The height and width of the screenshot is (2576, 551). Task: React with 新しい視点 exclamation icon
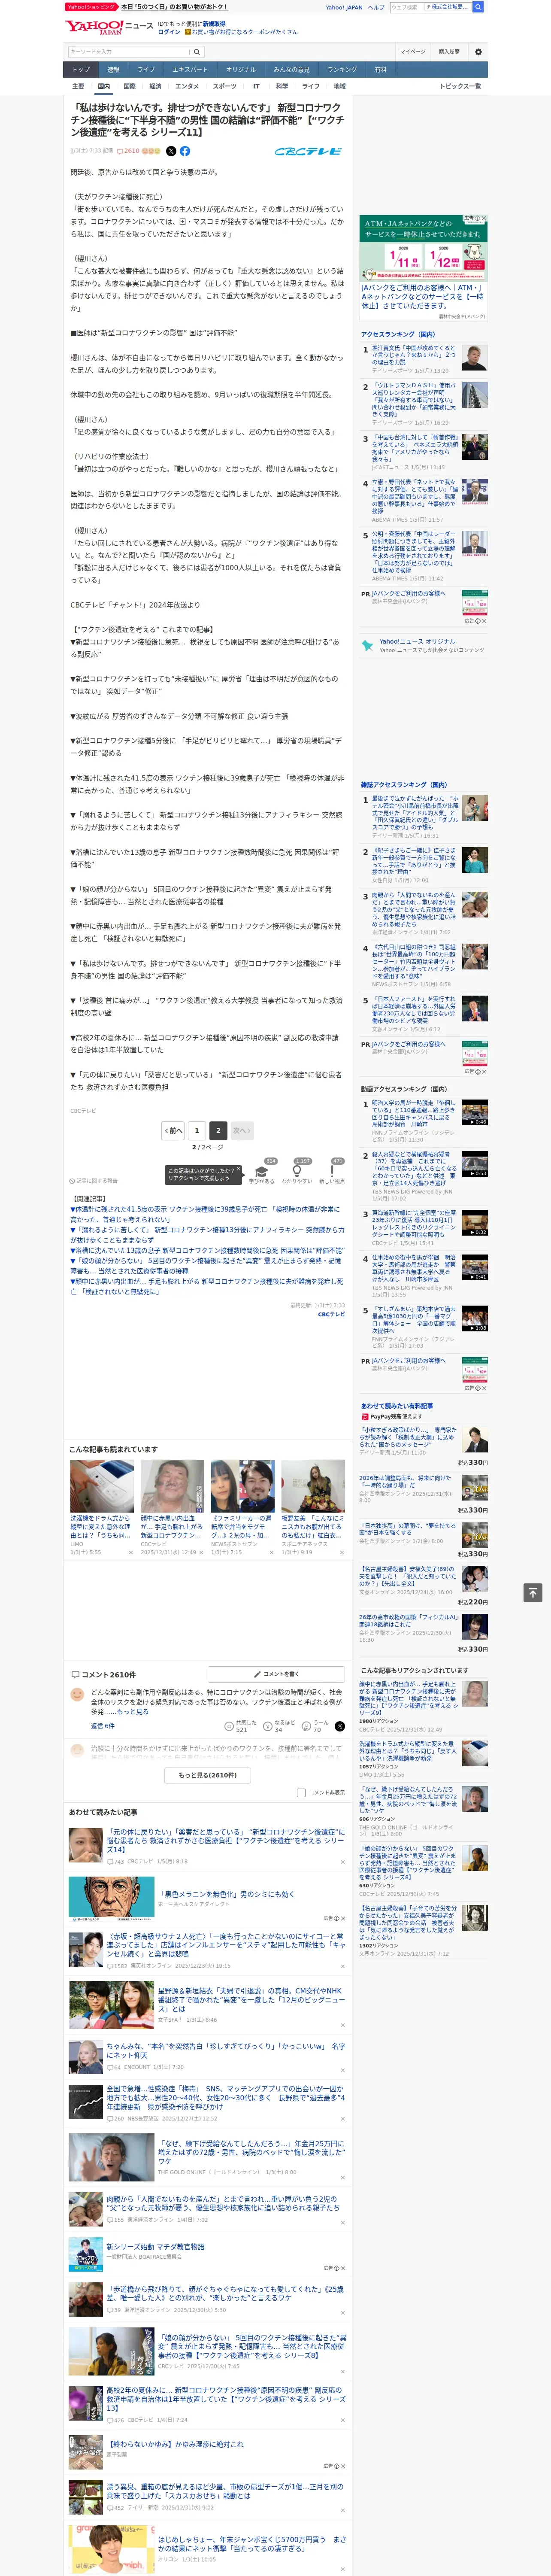(332, 1172)
